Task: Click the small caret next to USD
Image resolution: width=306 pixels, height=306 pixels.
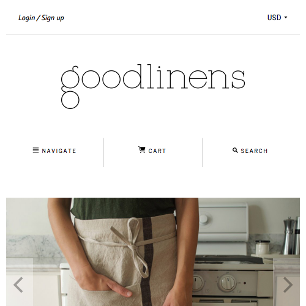Action: pyautogui.click(x=286, y=18)
